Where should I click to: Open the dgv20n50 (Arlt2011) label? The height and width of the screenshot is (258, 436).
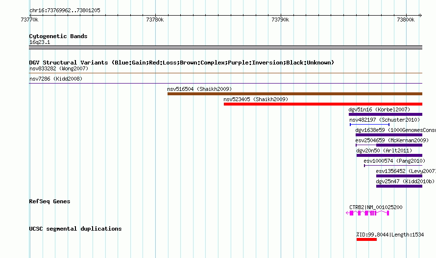click(384, 150)
